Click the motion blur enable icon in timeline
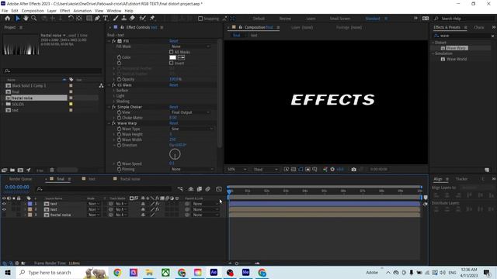 click(x=207, y=189)
